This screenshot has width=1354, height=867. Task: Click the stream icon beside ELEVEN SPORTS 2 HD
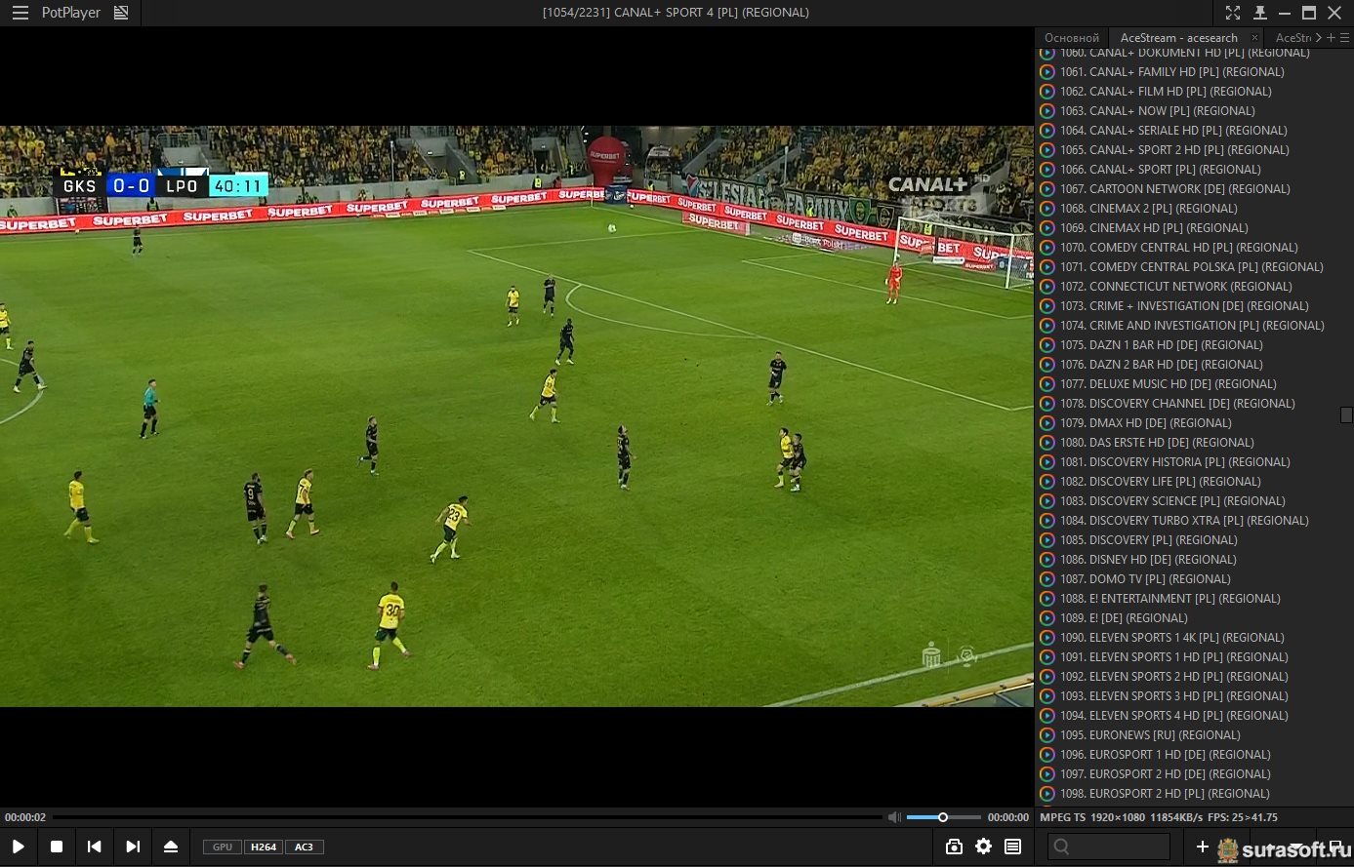(1047, 677)
